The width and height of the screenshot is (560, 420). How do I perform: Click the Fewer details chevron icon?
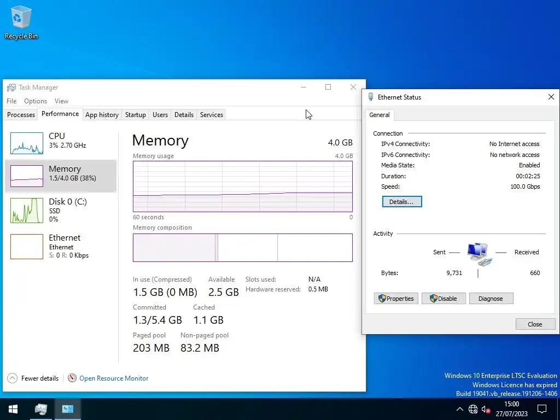(x=12, y=378)
